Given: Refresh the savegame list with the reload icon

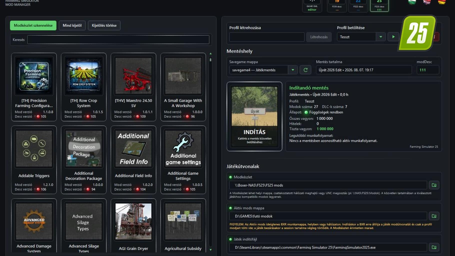Looking at the screenshot, I should (x=305, y=70).
